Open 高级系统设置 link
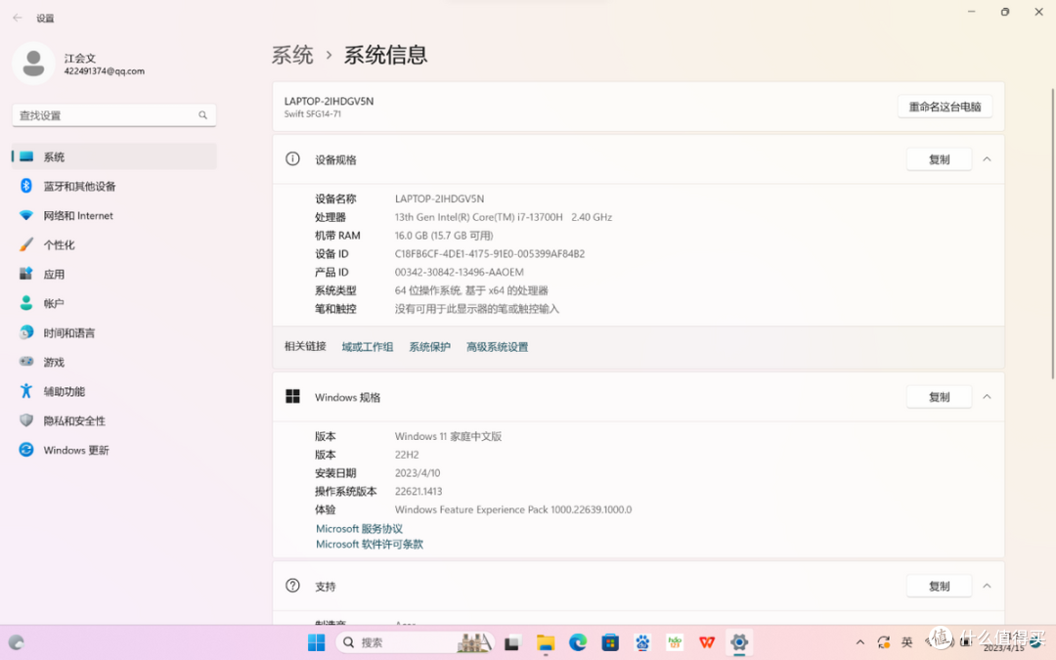Image resolution: width=1056 pixels, height=660 pixels. pos(497,347)
